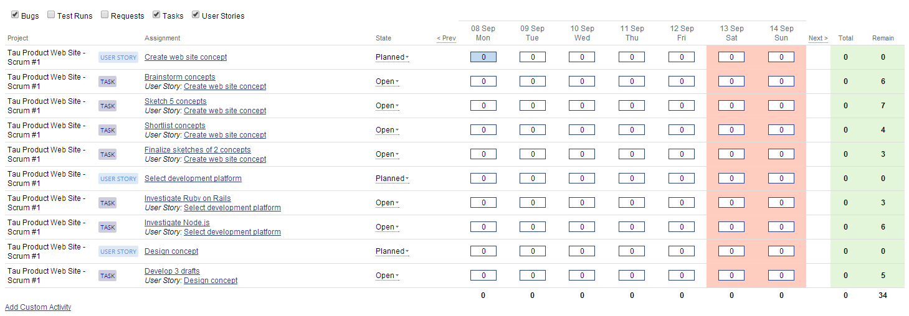
Task: Open the Select development platform story title
Action: 193,179
